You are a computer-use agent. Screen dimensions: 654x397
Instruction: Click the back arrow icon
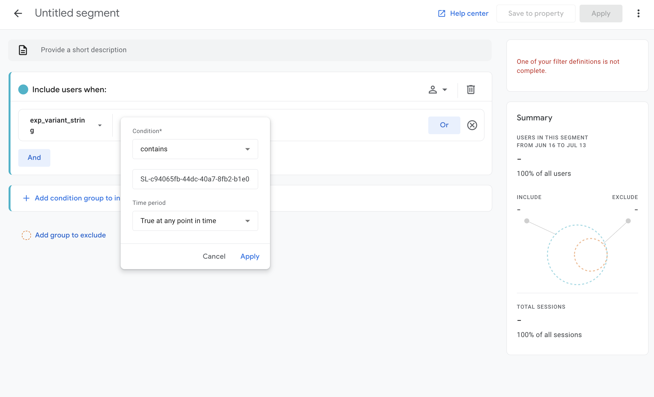(18, 13)
